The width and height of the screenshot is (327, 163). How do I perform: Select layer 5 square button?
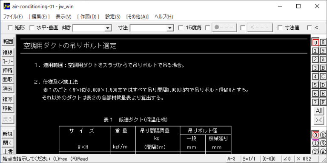point(316,85)
